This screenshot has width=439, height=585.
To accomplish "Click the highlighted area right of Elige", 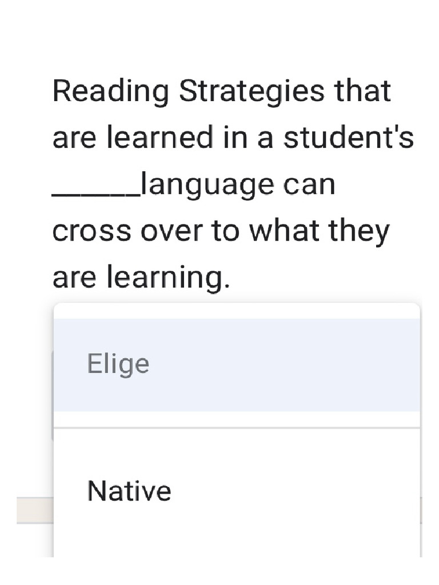I will click(286, 364).
